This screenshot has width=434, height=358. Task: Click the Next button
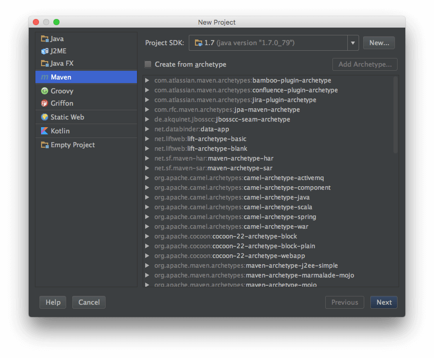tap(384, 302)
